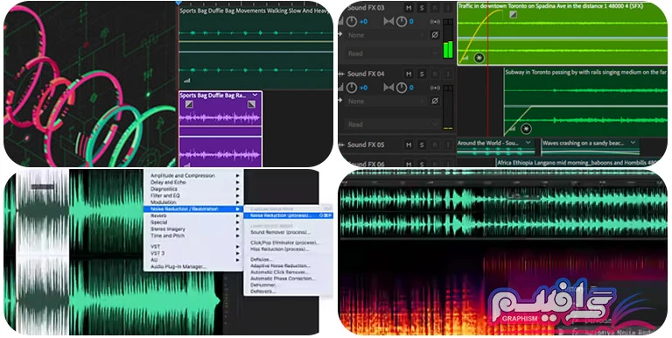
Task: Mute the Sound FX 05 track
Action: click(x=409, y=144)
